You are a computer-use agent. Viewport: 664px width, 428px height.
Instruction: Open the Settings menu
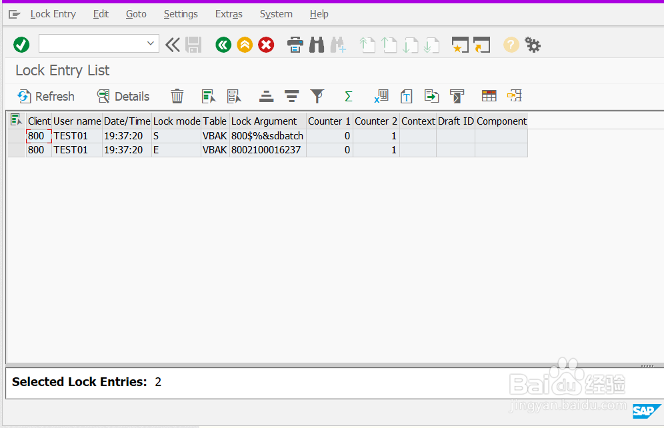coord(181,14)
